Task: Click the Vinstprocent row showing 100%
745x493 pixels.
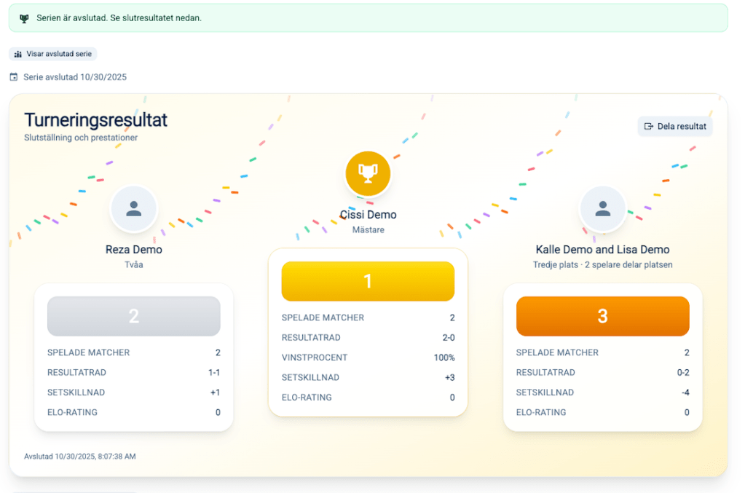Action: (x=368, y=358)
